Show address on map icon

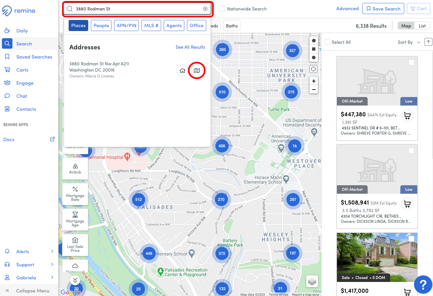(197, 71)
